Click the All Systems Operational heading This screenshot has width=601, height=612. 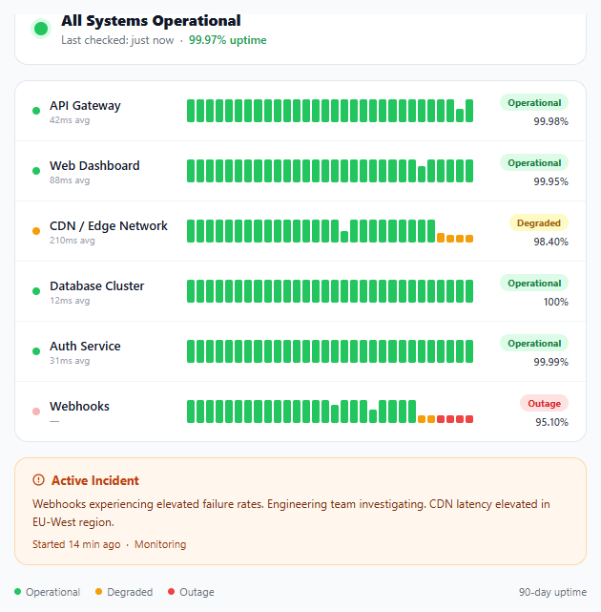(151, 21)
